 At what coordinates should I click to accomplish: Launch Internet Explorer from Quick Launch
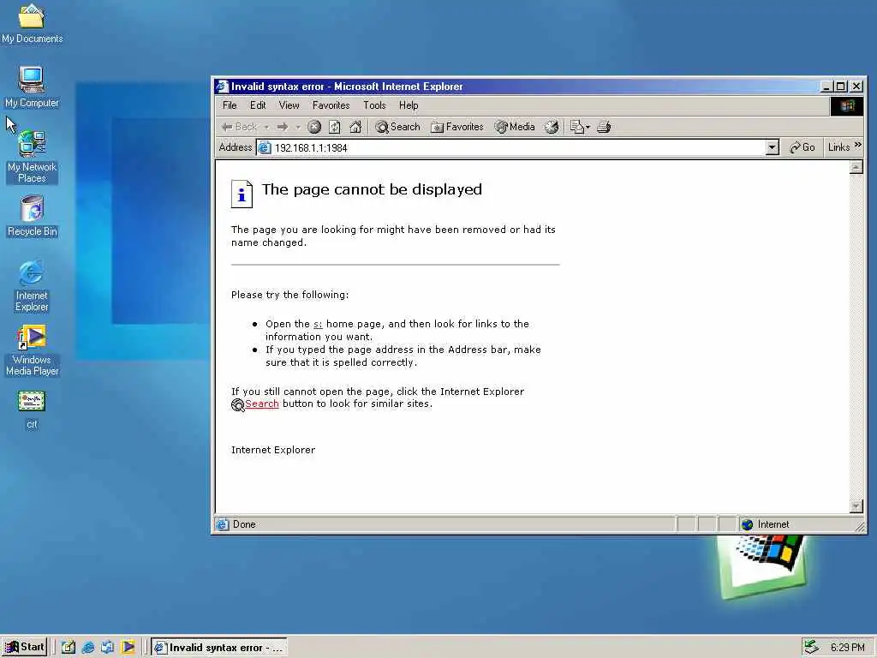click(88, 648)
